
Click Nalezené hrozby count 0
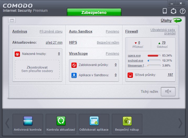coord(59,54)
